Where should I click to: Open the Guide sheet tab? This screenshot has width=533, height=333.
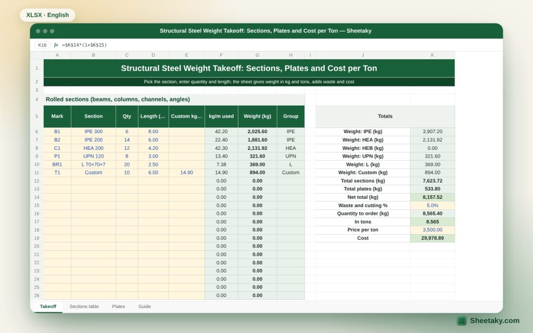(x=145, y=306)
